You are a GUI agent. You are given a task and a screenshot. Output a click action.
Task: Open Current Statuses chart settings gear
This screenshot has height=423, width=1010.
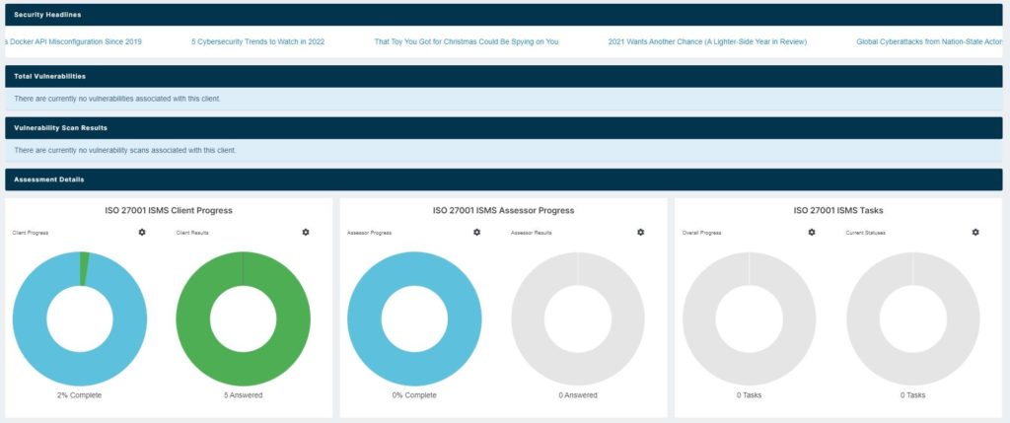click(x=975, y=232)
